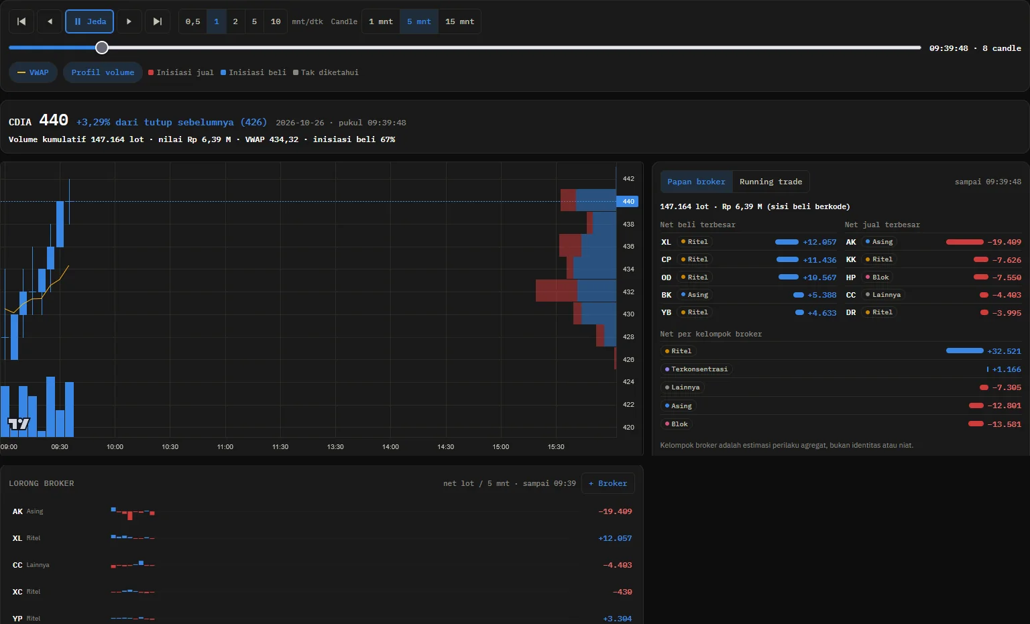Viewport: 1030px width, 624px height.
Task: Switch candle interval to 15 mnt
Action: click(460, 21)
